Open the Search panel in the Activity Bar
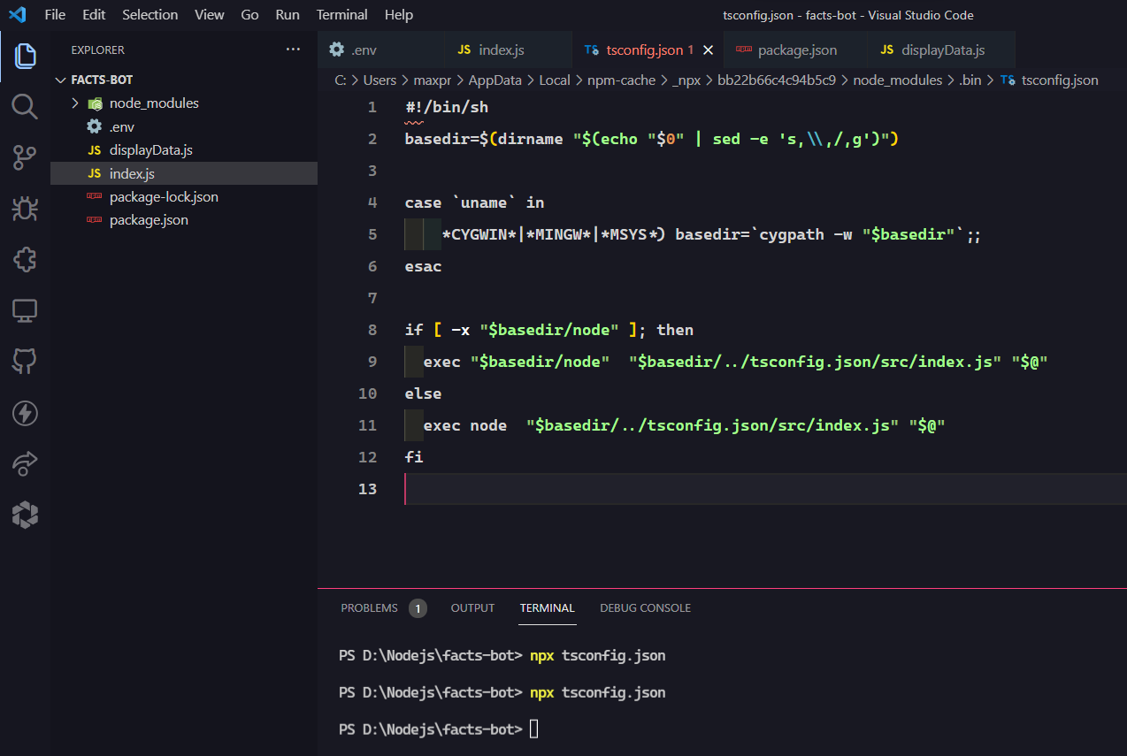This screenshot has height=756, width=1127. (x=25, y=107)
